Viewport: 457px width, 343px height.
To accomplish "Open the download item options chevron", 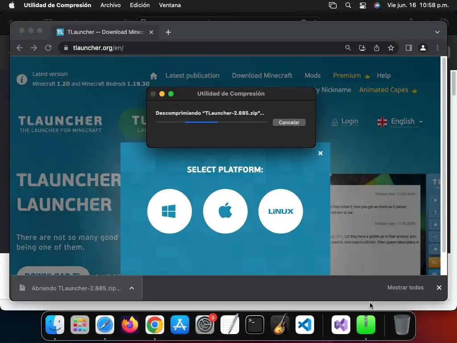I will [132, 288].
